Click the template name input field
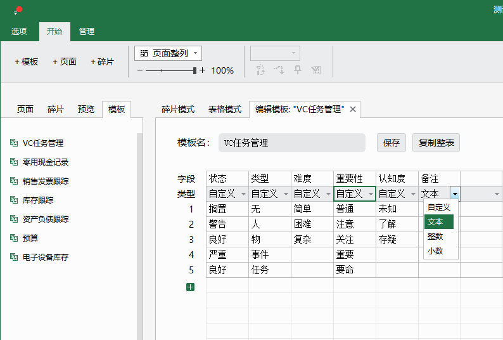503x340 pixels. click(x=292, y=143)
